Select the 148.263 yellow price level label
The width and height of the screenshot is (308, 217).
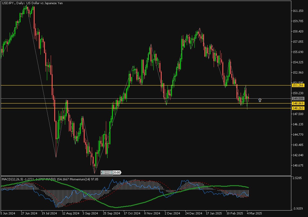[x=298, y=108]
